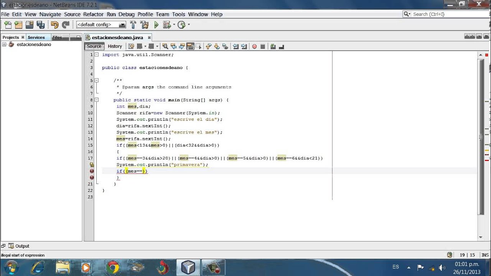Click the Shift Line Right icon

pos(244,46)
